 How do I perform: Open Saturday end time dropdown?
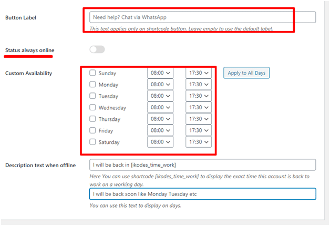(199, 142)
